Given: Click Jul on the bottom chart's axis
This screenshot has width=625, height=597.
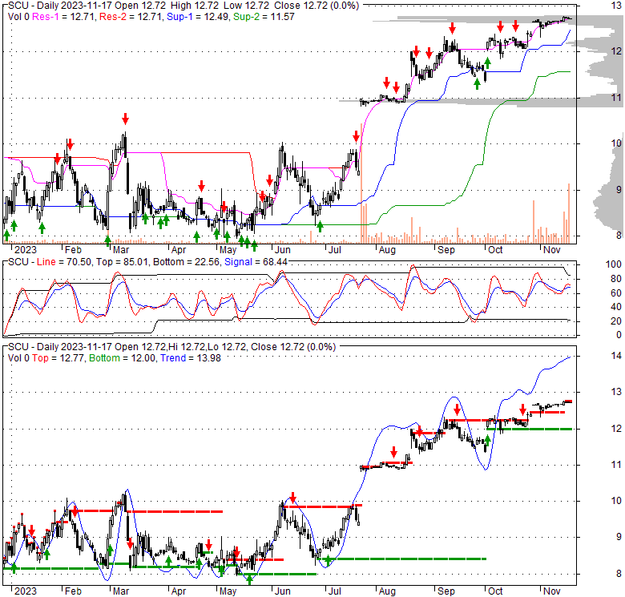Looking at the screenshot, I should [334, 591].
